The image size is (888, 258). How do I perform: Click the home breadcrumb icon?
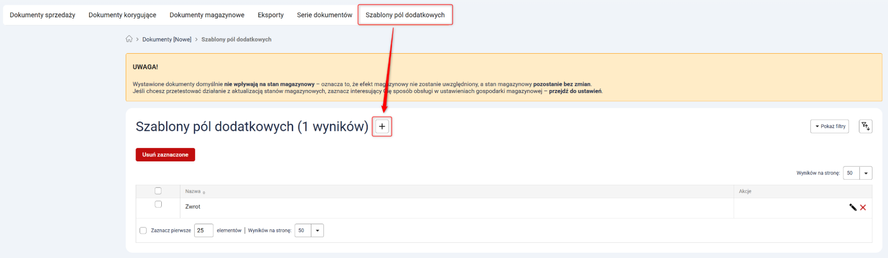129,39
